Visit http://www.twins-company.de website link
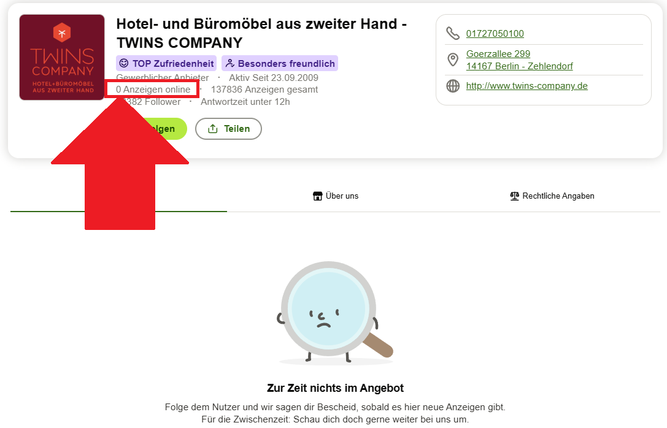 tap(526, 86)
